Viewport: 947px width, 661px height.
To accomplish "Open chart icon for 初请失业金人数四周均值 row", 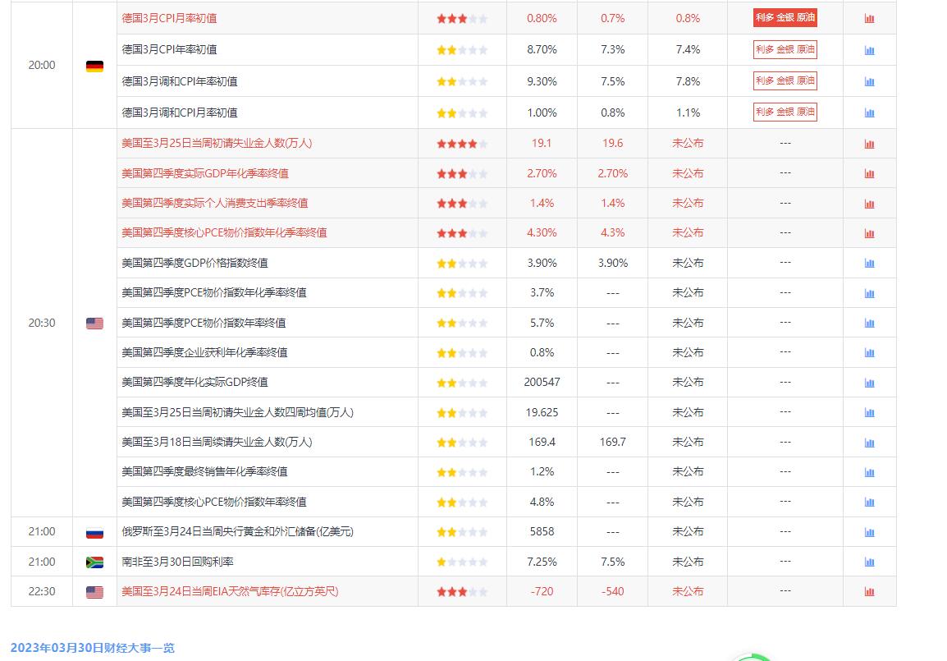I will (x=869, y=413).
